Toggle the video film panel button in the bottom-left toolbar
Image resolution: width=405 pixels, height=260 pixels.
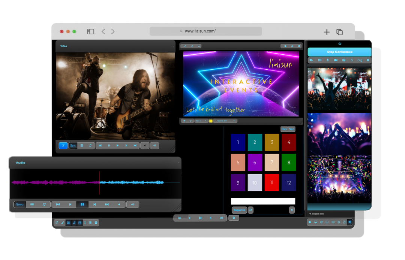click(80, 223)
